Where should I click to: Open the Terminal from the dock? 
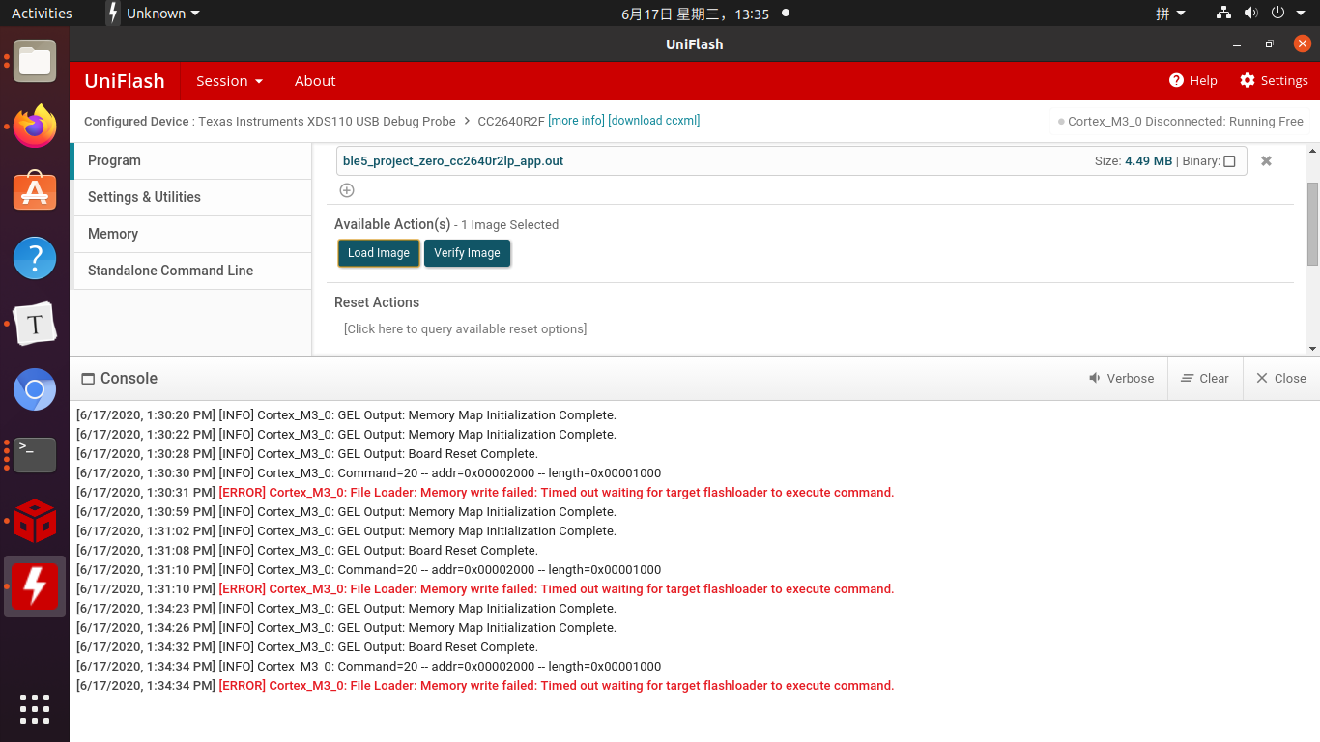pyautogui.click(x=35, y=455)
